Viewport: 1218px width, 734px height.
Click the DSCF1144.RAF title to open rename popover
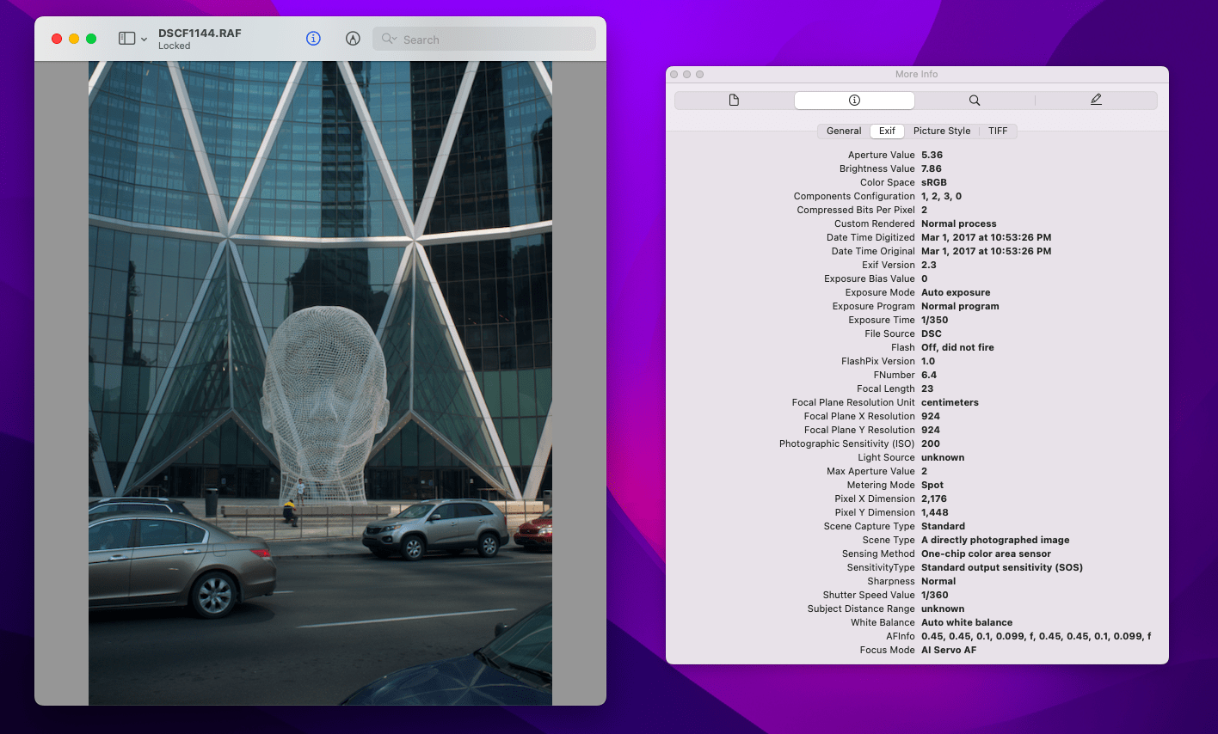pyautogui.click(x=198, y=32)
